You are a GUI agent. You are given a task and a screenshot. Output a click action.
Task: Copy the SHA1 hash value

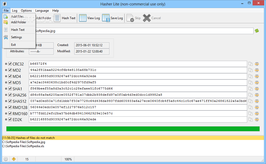(251, 89)
